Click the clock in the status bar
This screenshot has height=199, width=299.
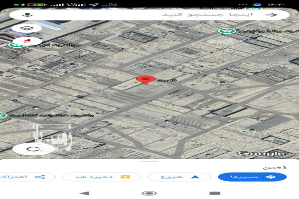tap(276, 4)
